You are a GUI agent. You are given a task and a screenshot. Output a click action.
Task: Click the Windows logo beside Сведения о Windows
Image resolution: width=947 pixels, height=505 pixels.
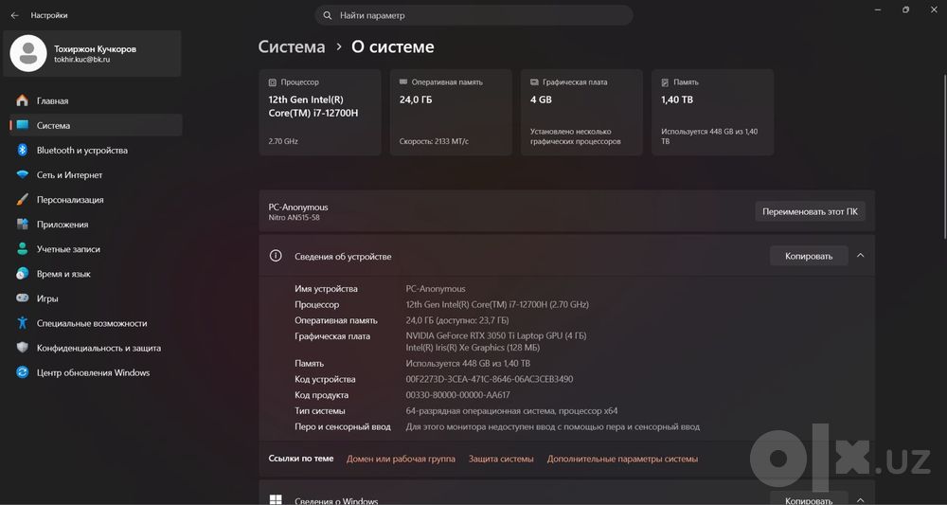click(x=276, y=500)
